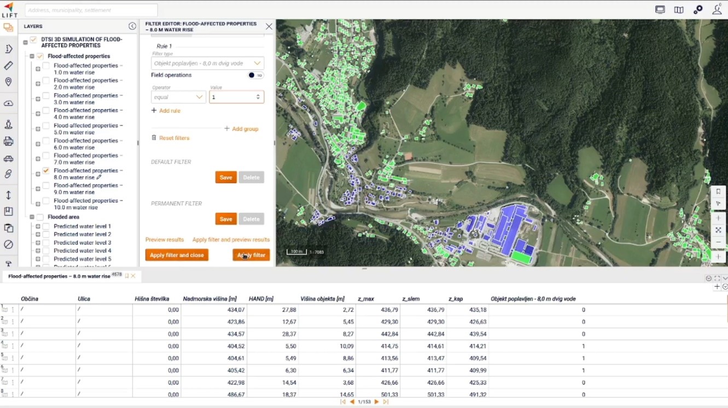This screenshot has width=728, height=408.
Task: Click the Apply filter and close button
Action: (x=177, y=255)
